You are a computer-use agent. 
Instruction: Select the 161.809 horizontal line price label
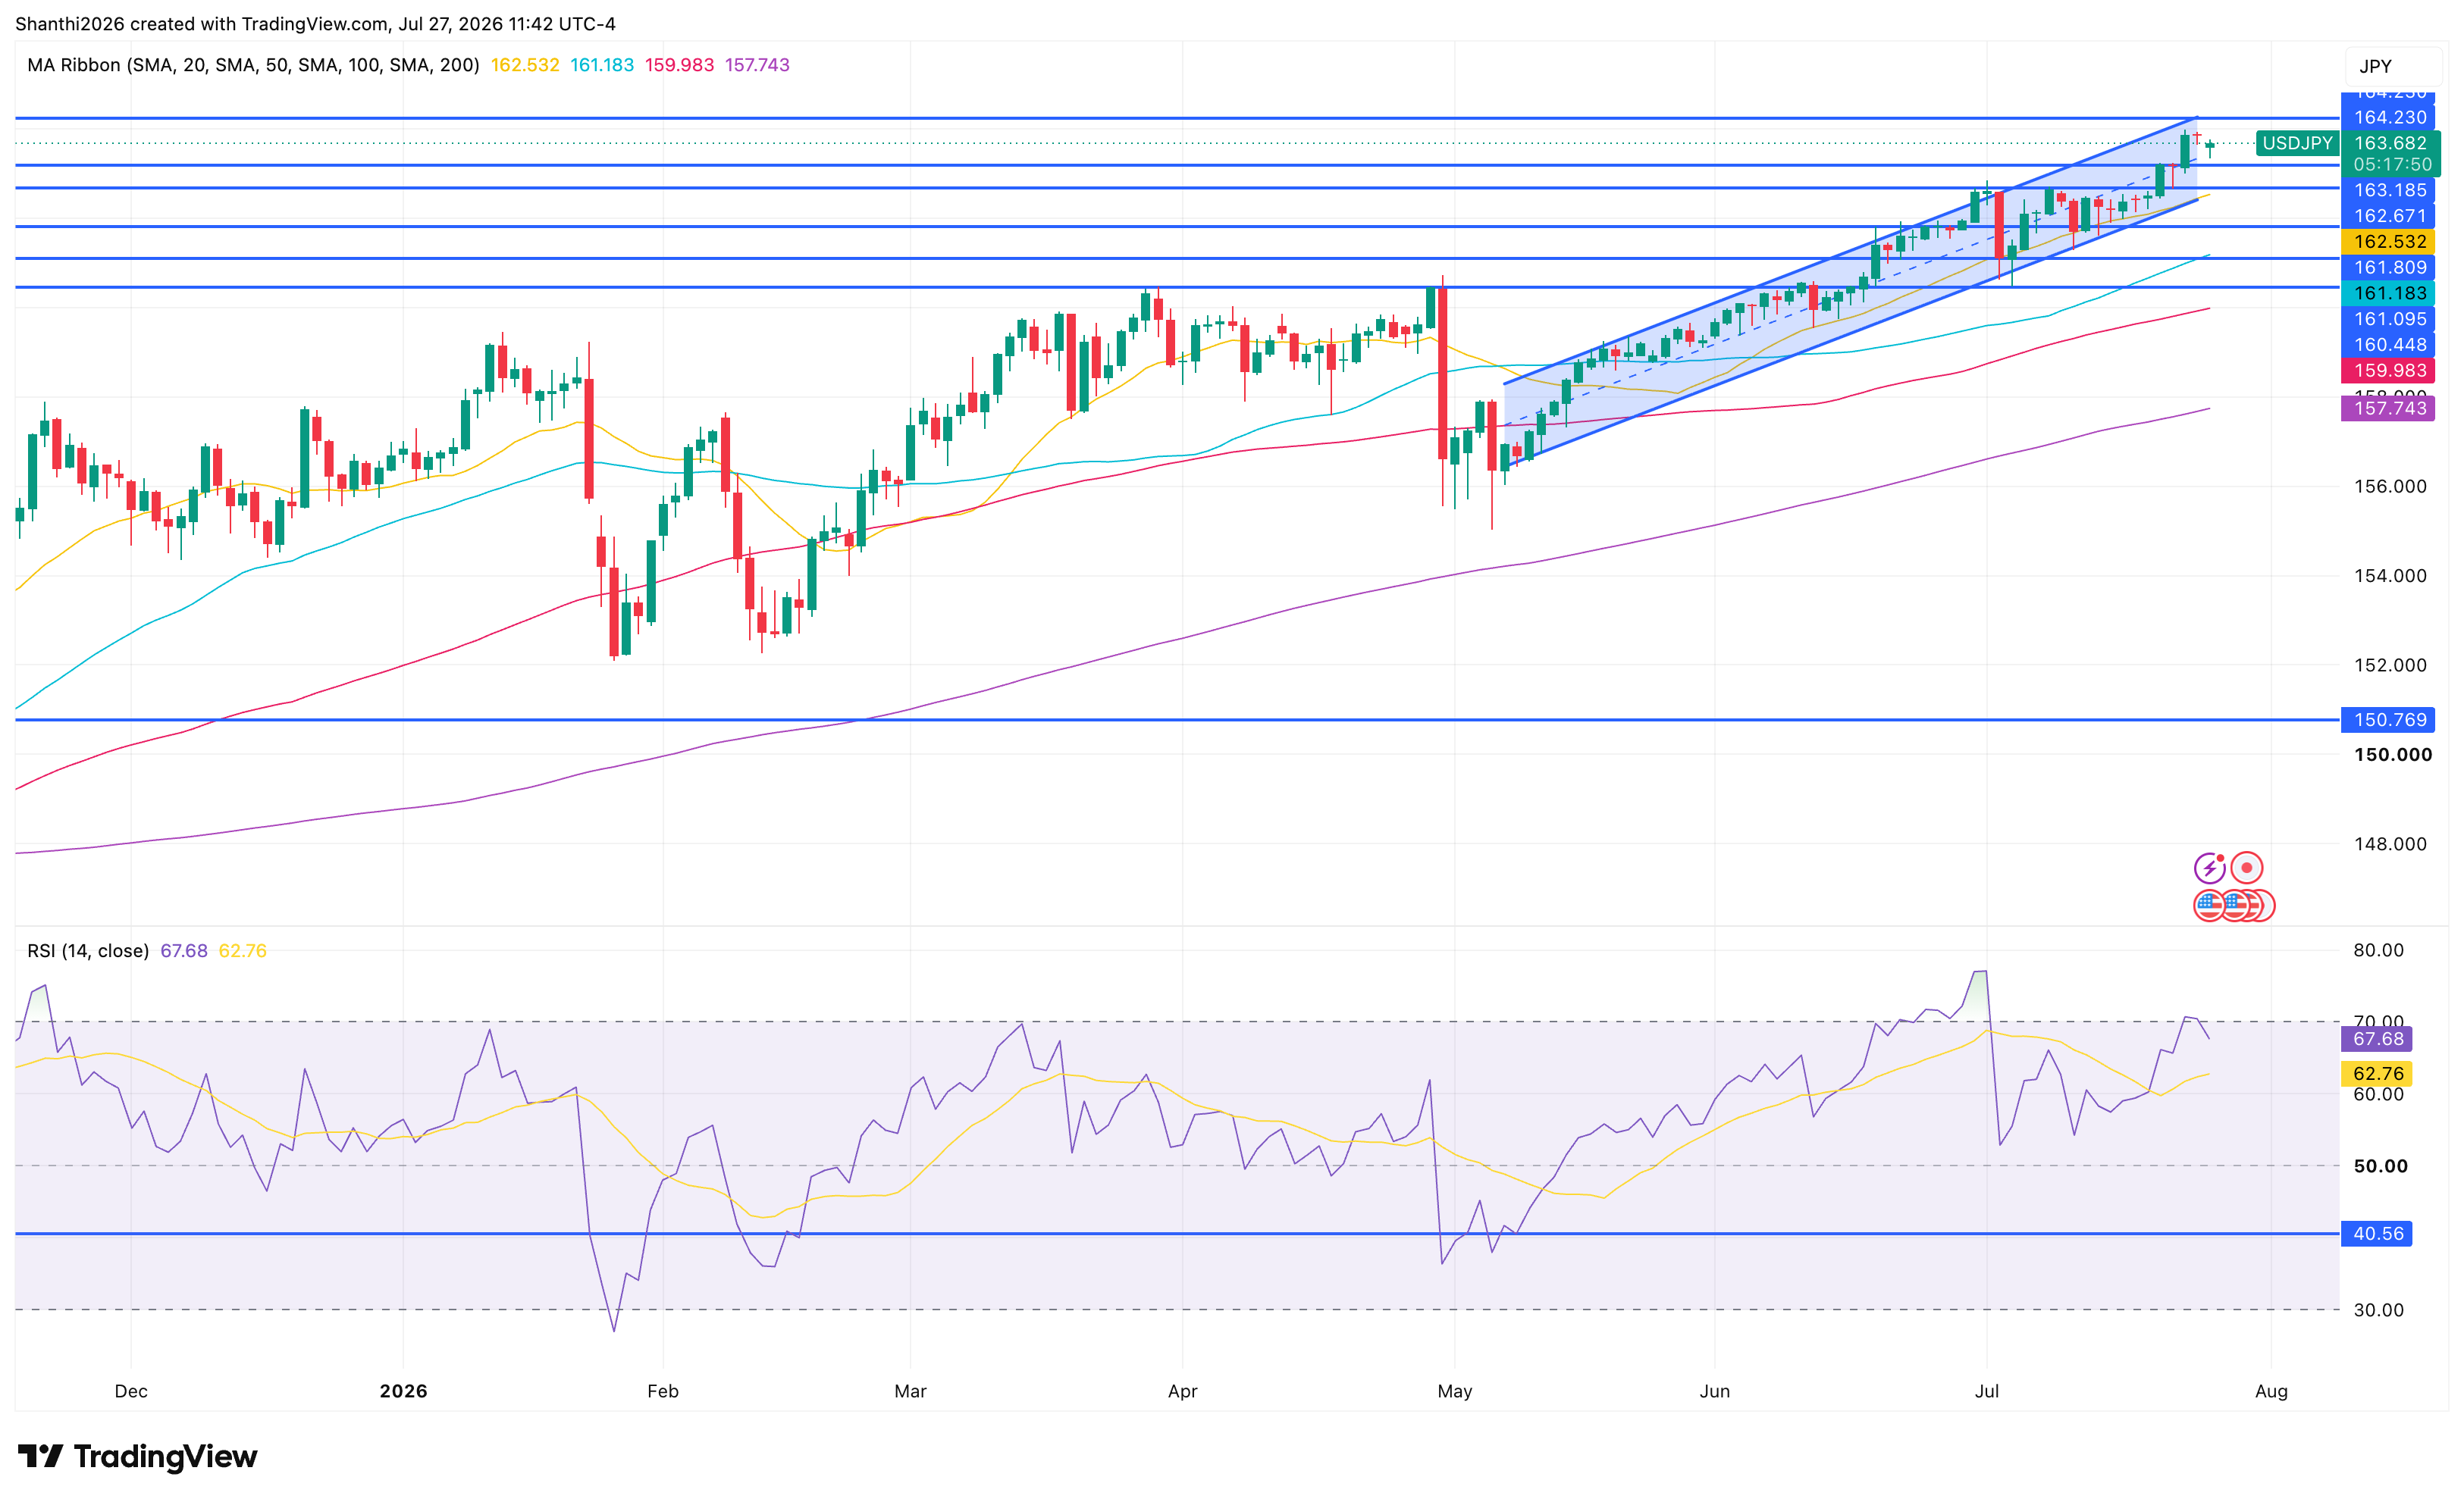2389,268
